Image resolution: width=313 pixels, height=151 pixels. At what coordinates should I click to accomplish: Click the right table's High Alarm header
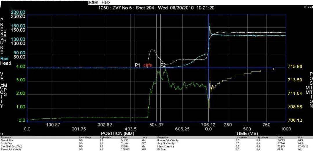coord(262,137)
